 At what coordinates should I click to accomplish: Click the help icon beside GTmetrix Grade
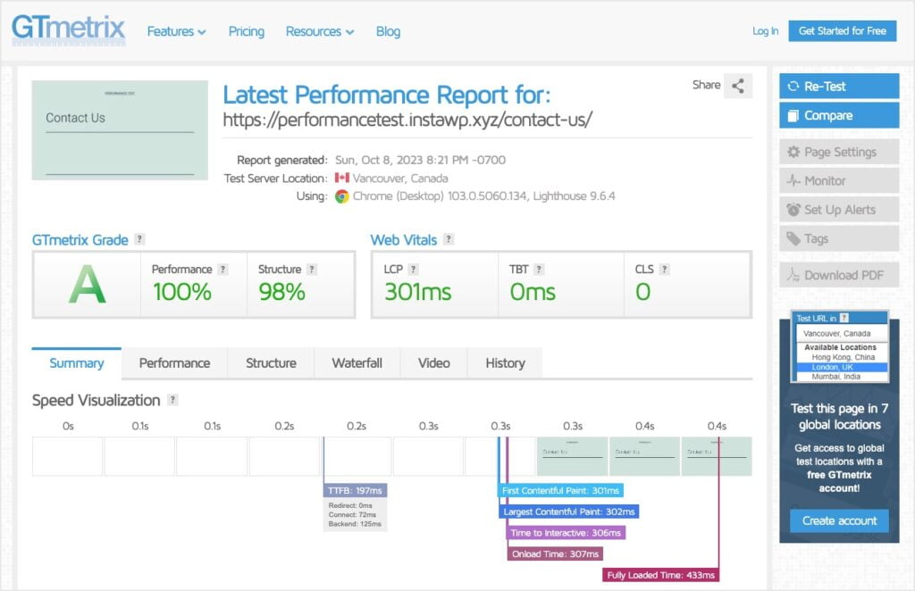(x=139, y=239)
